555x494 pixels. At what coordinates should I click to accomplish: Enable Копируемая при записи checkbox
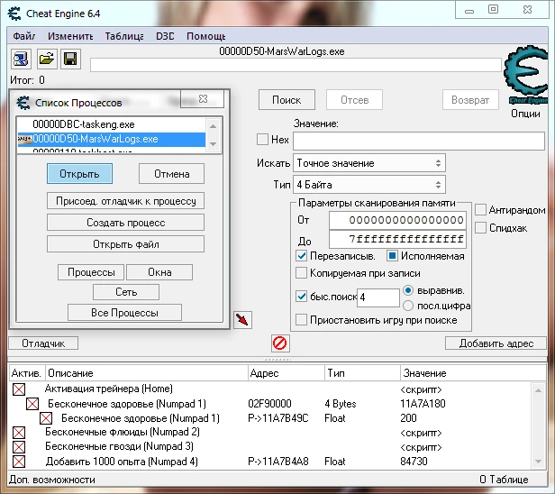click(301, 273)
